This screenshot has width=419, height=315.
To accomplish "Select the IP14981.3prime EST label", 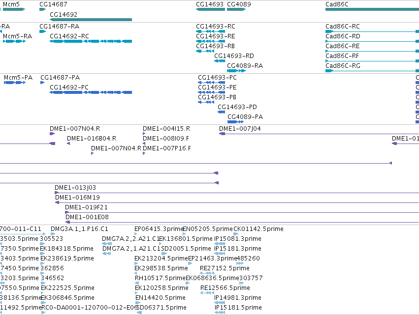I will 238,298.
